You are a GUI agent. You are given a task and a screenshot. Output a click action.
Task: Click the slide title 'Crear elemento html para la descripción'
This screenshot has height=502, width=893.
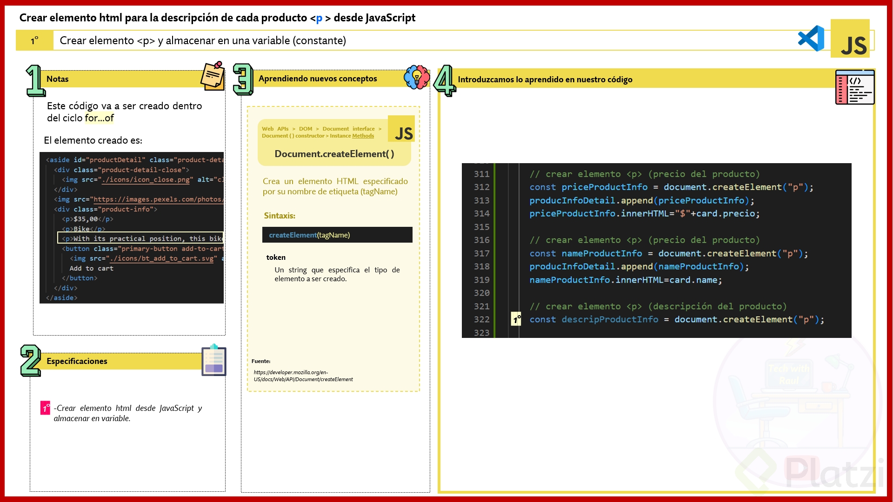click(217, 18)
